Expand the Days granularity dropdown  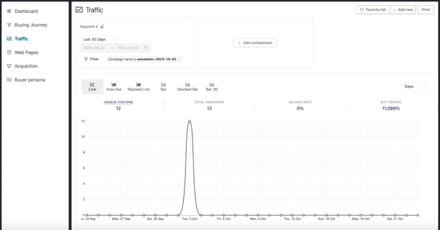pyautogui.click(x=415, y=86)
